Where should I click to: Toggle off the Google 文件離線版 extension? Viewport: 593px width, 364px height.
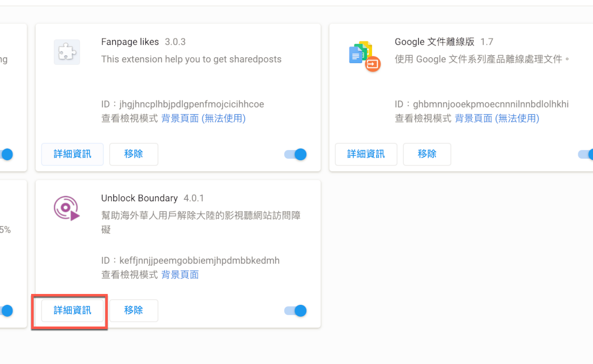586,154
